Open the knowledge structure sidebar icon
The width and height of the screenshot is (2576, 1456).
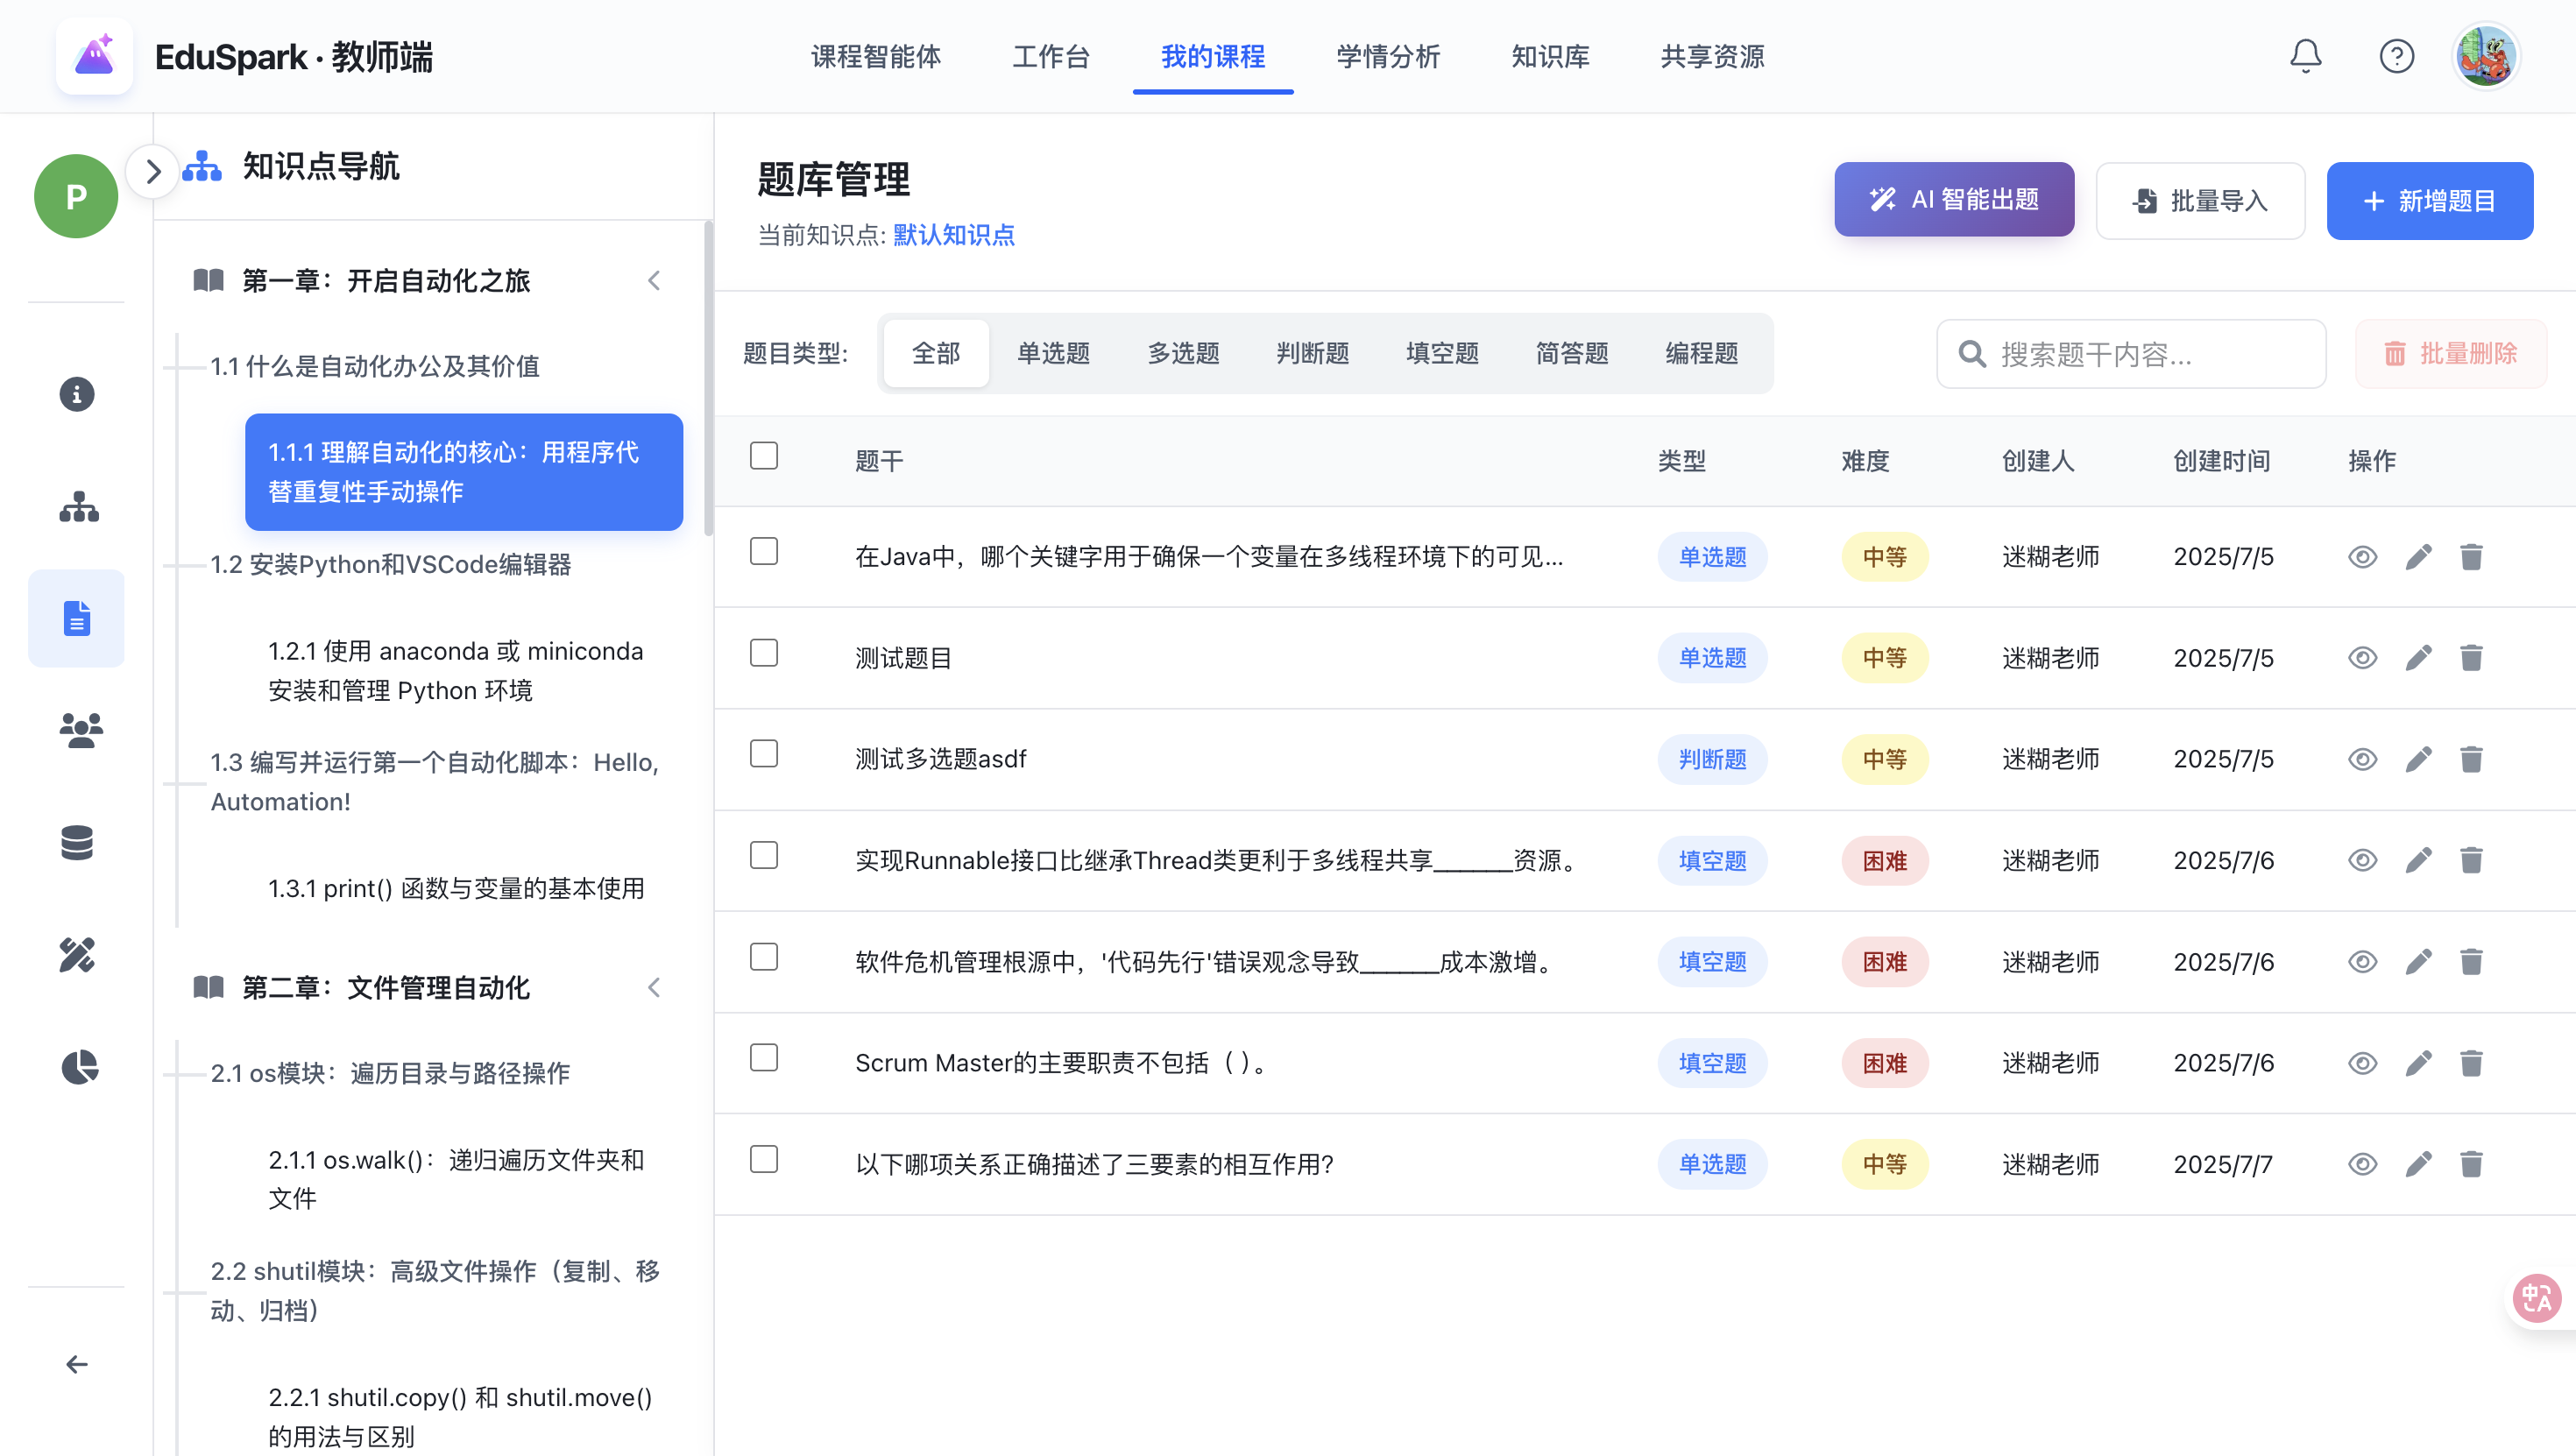pos(78,507)
